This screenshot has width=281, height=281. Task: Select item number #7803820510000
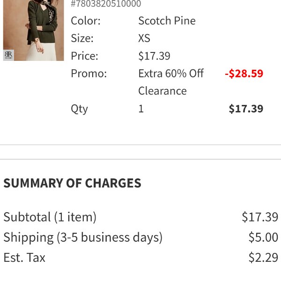coord(106,4)
